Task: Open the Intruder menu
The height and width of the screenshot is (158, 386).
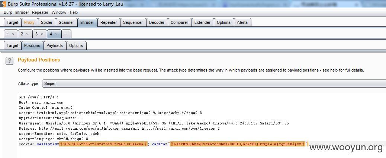Action: (x=22, y=12)
